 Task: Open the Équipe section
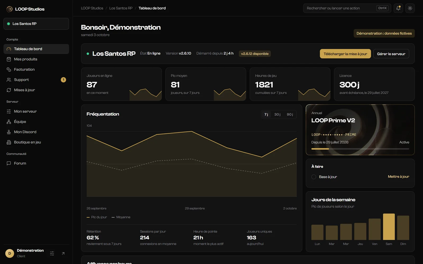36,122
